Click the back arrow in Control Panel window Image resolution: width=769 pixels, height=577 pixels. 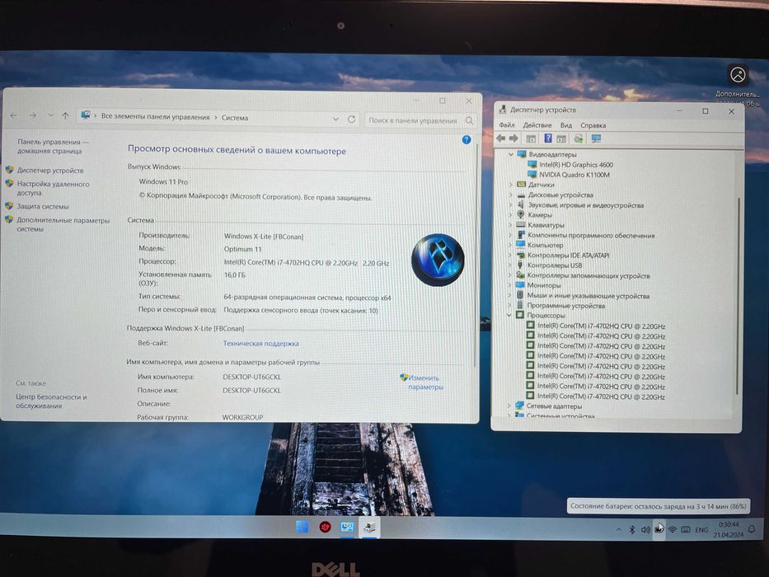click(13, 115)
